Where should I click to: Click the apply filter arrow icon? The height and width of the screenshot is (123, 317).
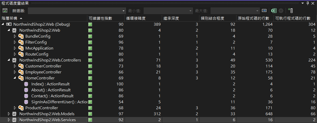coord(264,11)
